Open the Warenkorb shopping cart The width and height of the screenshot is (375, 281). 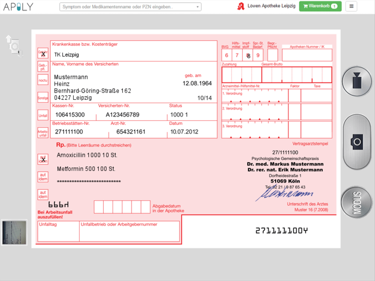coord(320,6)
